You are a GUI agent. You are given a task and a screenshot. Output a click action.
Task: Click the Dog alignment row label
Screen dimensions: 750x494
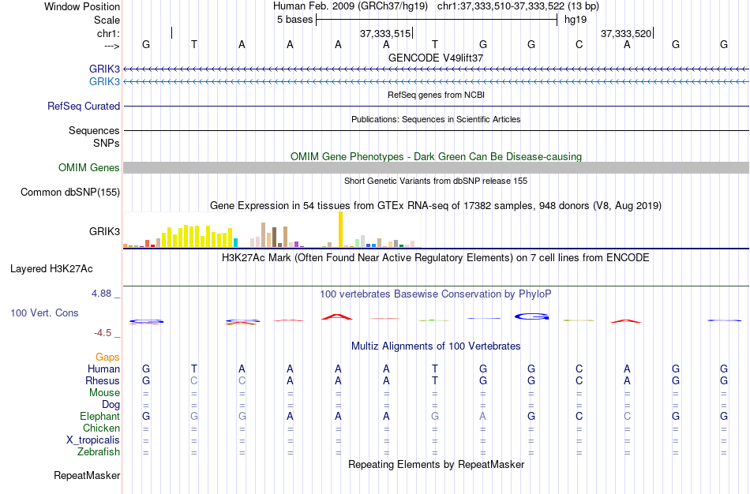tap(111, 405)
